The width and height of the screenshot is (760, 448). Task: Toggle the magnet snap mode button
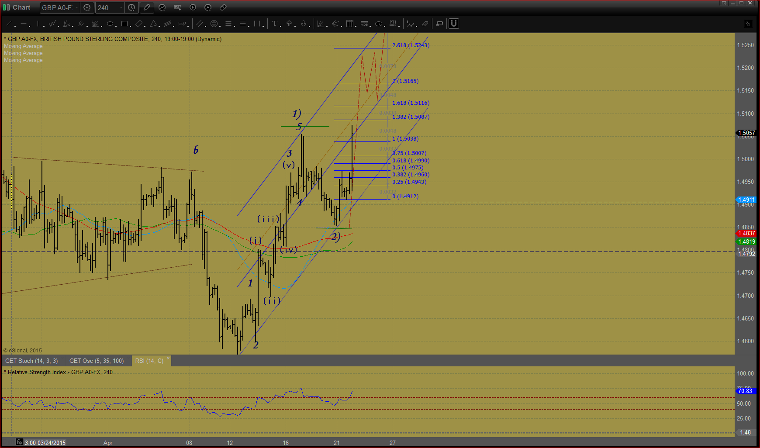coord(454,24)
